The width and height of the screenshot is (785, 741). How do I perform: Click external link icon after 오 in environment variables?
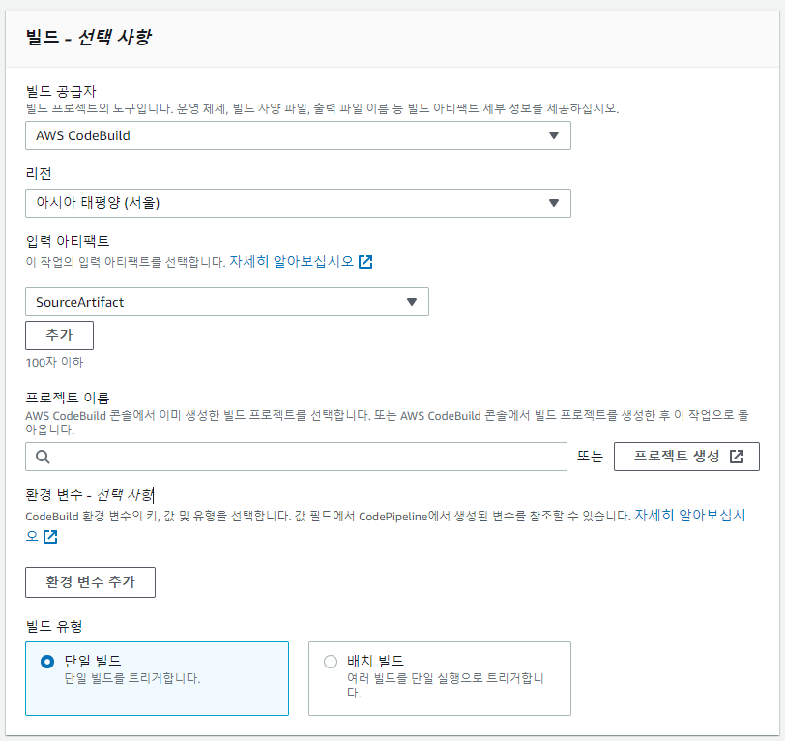click(50, 537)
